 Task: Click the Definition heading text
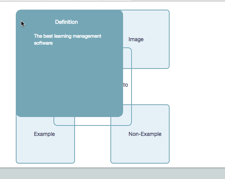click(x=67, y=22)
